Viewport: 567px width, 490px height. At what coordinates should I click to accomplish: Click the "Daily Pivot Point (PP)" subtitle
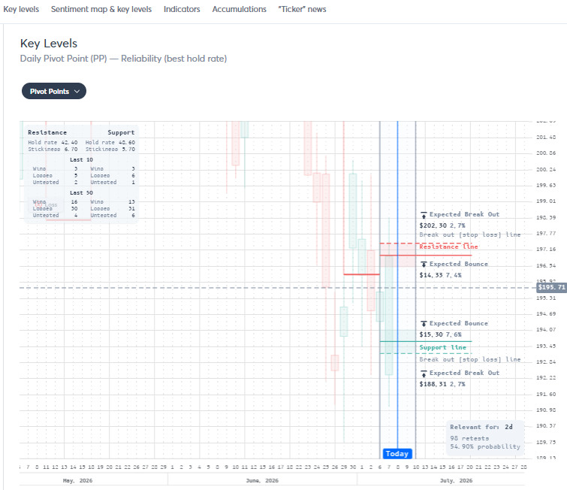point(63,59)
